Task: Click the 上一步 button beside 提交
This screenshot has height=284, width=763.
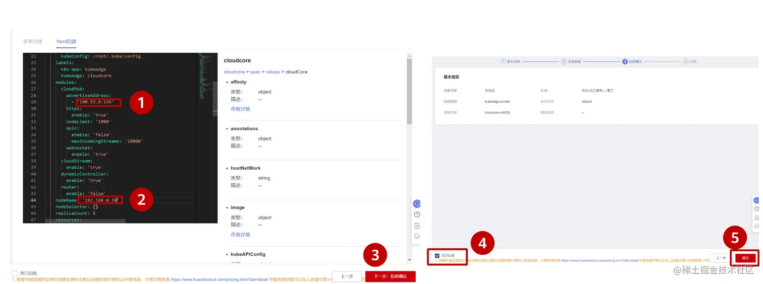Action: pyautogui.click(x=721, y=258)
